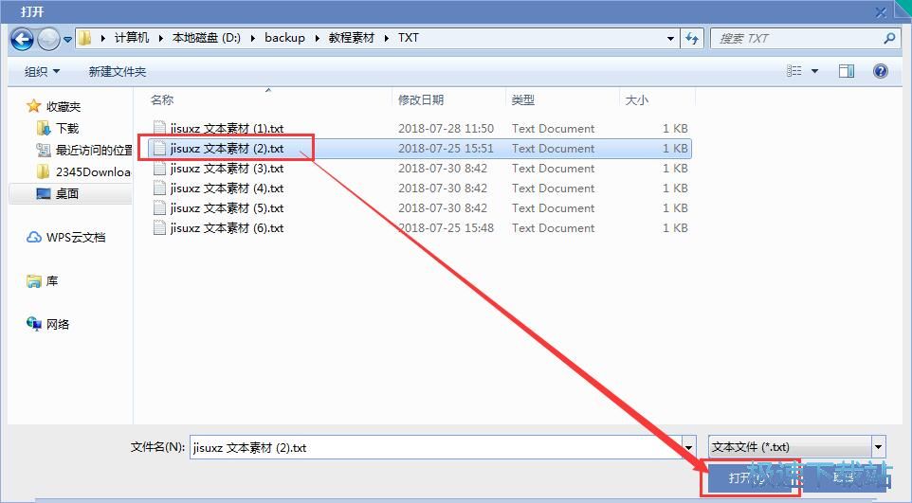Click the star icon beside 收藏夹
Image resolution: width=912 pixels, height=503 pixels.
pos(34,106)
